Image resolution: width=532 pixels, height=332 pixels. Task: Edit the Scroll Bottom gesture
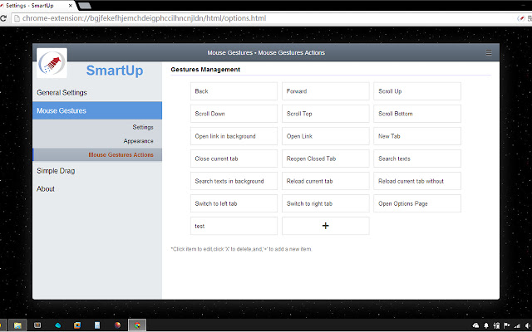[x=417, y=114]
